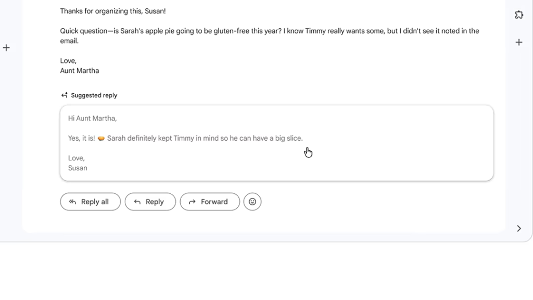Forward this email using the Forward button
This screenshot has height=300, width=533.
(x=210, y=202)
